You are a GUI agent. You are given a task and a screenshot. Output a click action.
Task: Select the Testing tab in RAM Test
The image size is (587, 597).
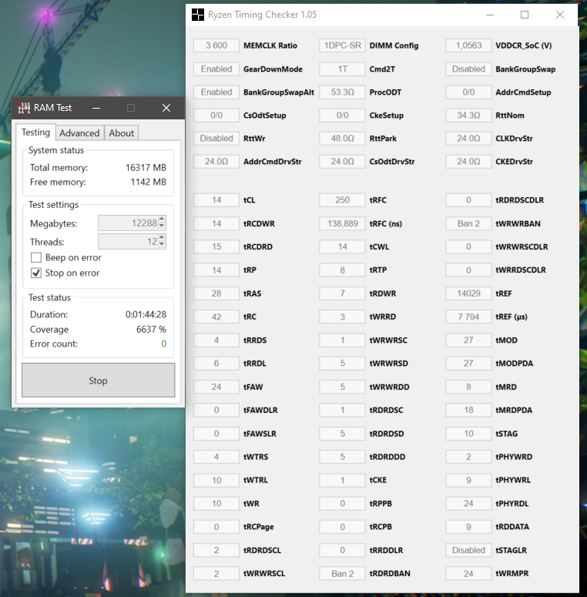(35, 132)
